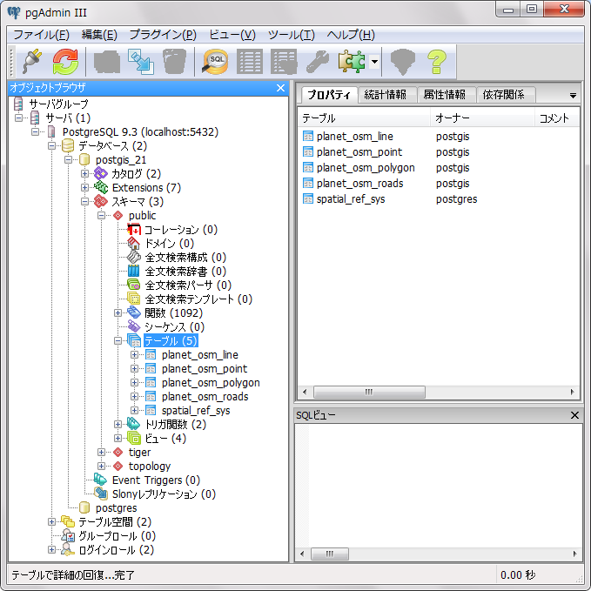591x591 pixels.
Task: Select the Event Triggers (0) icon
Action: (101, 480)
